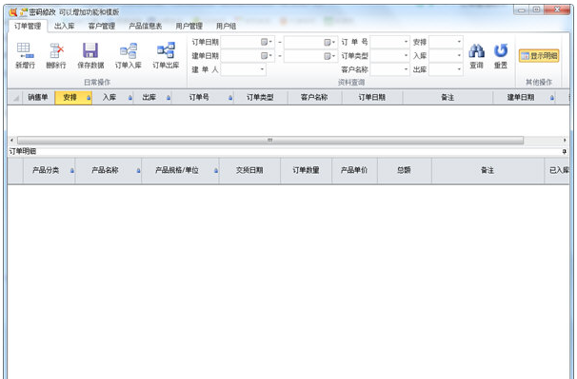
Task: Click the filter icon on the 出库 column
Action: tap(169, 98)
